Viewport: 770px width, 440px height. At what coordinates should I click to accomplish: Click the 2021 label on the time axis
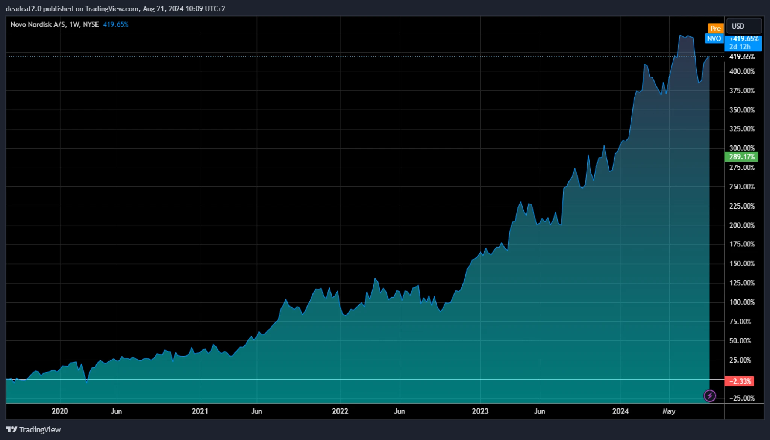pos(200,411)
